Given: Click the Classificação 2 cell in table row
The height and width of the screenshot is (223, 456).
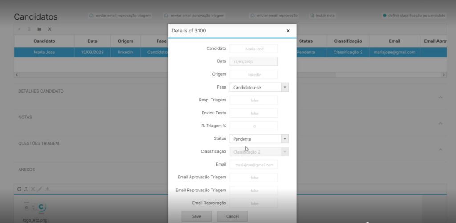Looking at the screenshot, I should [348, 53].
